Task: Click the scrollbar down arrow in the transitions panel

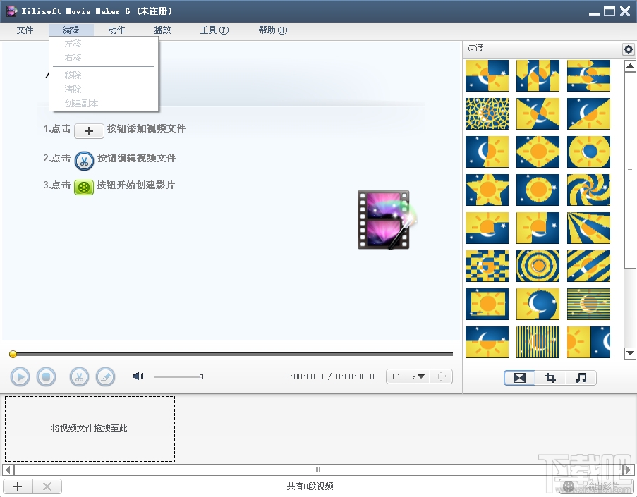Action: [629, 353]
